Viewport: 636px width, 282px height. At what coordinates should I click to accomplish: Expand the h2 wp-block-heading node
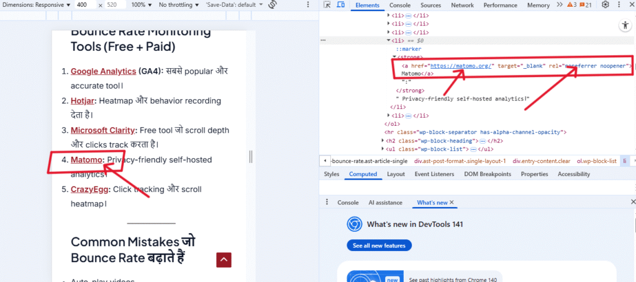click(x=383, y=141)
